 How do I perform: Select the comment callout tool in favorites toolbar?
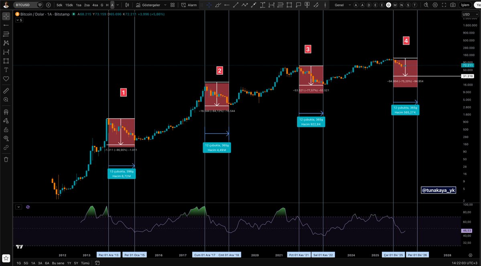click(298, 5)
